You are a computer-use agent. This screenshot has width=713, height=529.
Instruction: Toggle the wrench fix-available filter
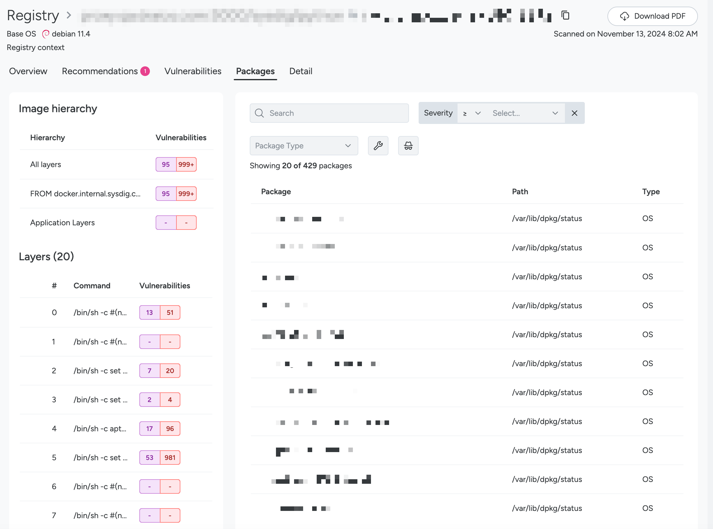coord(378,146)
